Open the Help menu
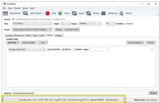This screenshot has height=103, width=160. tap(32, 8)
